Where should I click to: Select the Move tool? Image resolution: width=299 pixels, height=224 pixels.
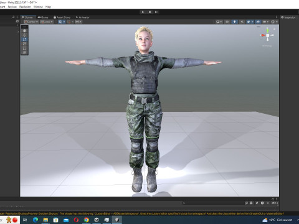24,35
